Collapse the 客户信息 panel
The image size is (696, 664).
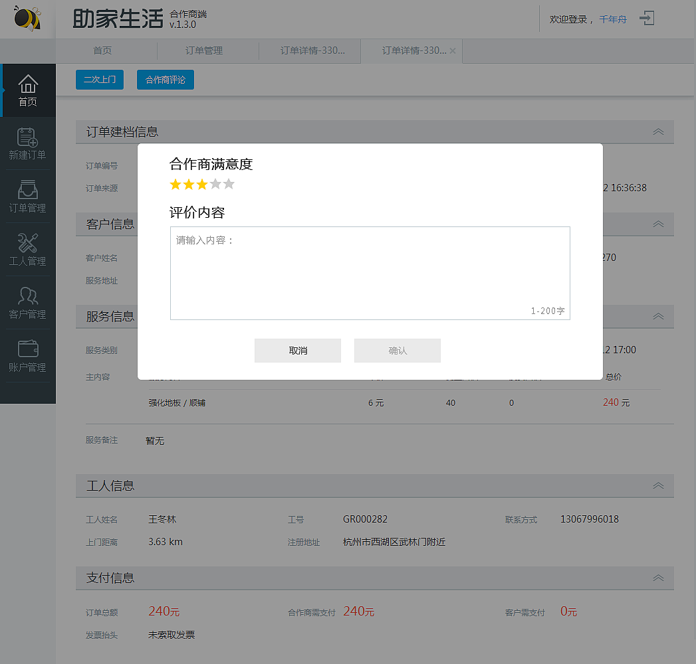point(657,224)
